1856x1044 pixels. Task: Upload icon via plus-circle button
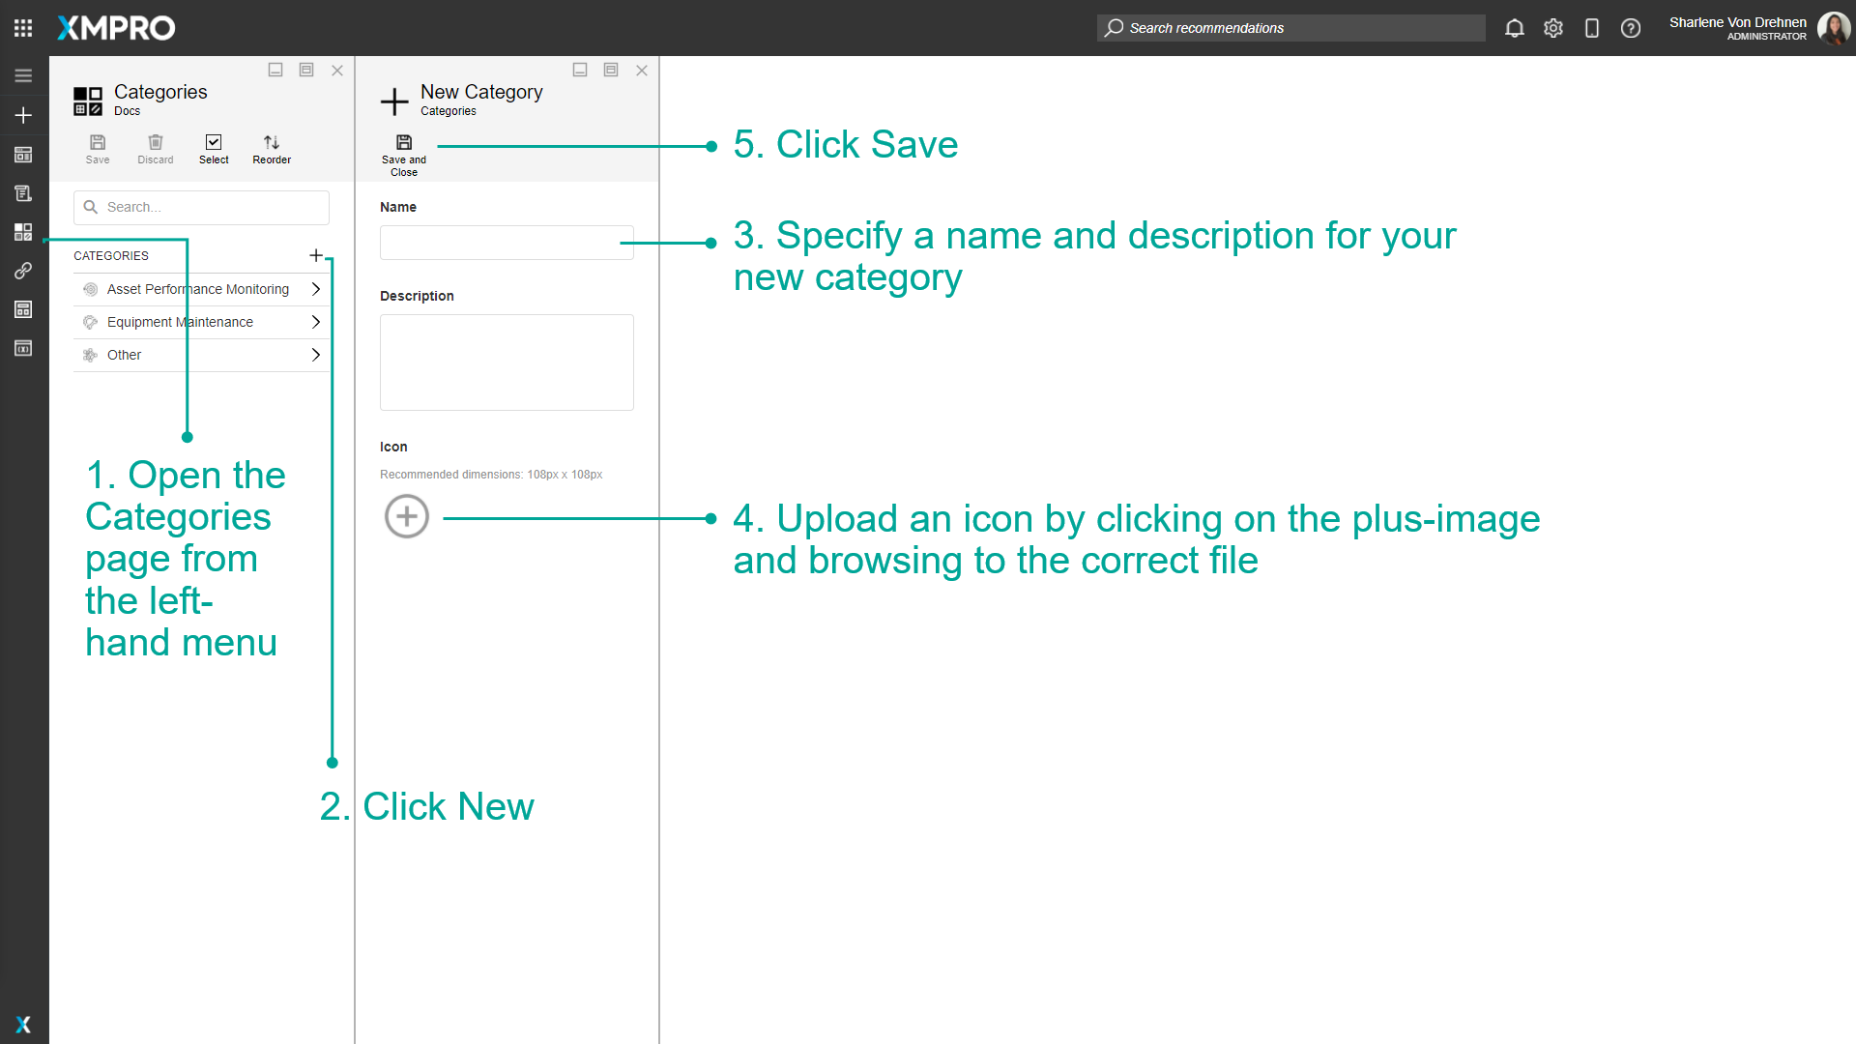pos(407,516)
